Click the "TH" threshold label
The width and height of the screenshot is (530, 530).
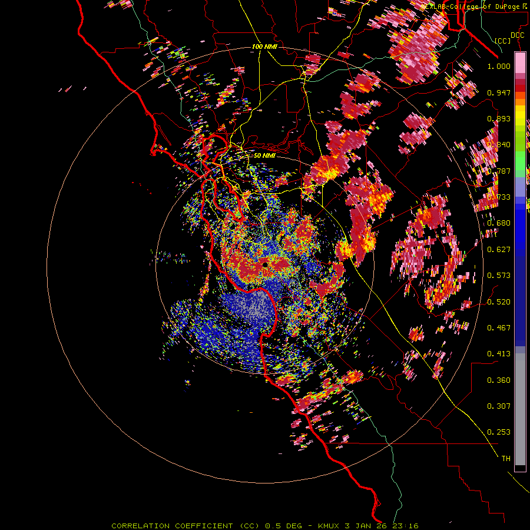pyautogui.click(x=506, y=459)
